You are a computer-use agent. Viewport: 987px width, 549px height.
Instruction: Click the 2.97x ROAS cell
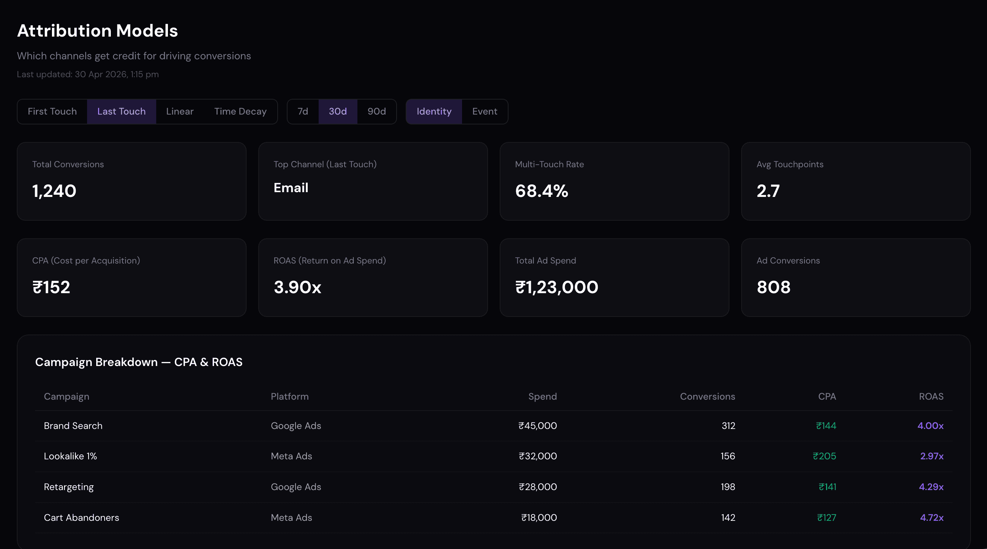[932, 456]
